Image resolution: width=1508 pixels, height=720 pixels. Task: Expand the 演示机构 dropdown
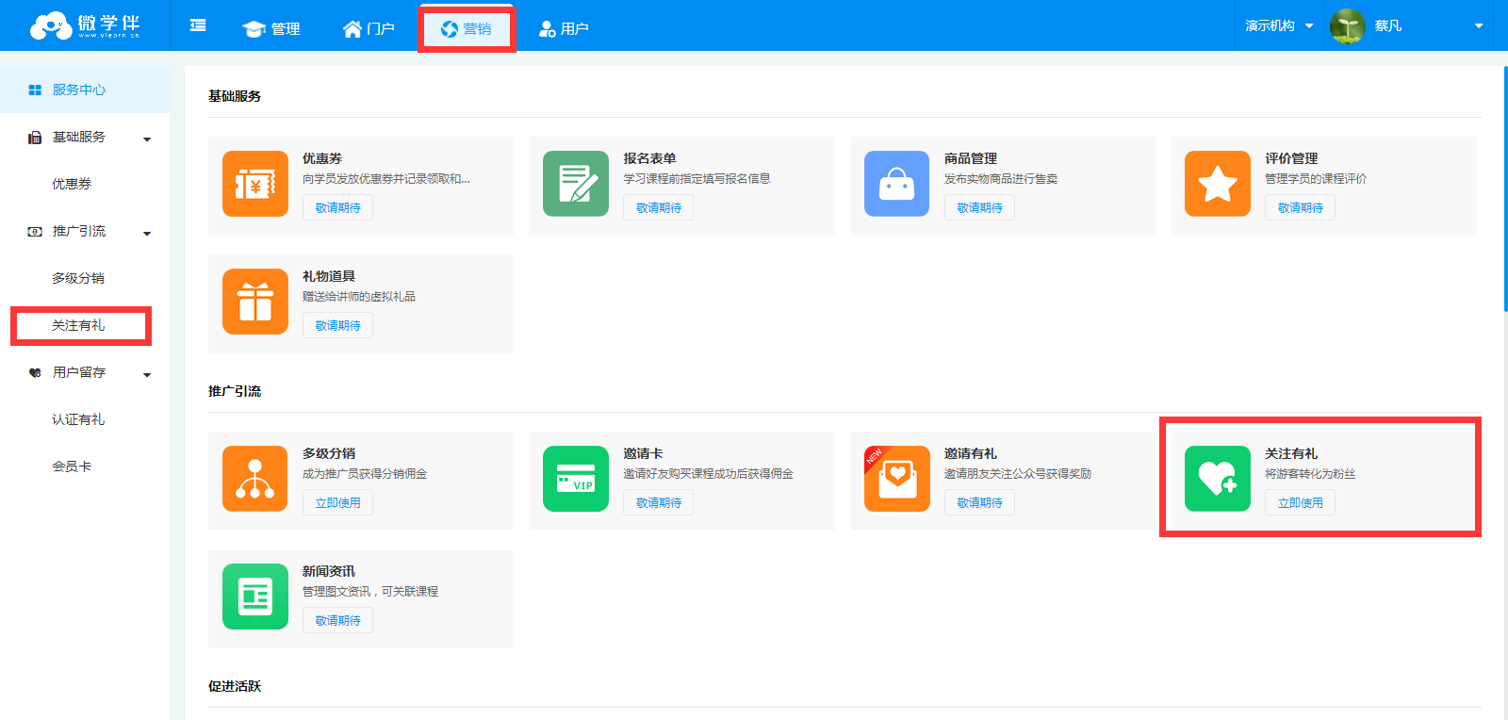pos(1279,25)
